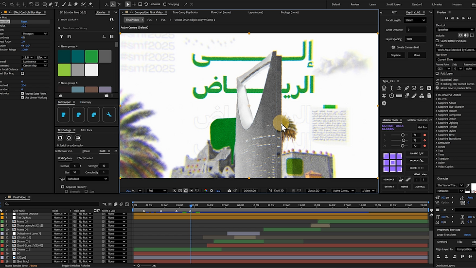Image resolution: width=476 pixels, height=268 pixels.
Task: Select the teal library color swatch
Action: [78, 56]
